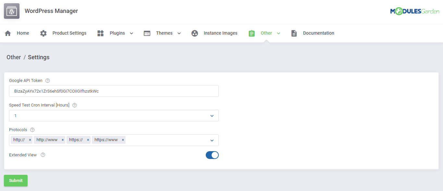The image size is (443, 191).
Task: Select the http:// tag label
Action: tap(19, 140)
